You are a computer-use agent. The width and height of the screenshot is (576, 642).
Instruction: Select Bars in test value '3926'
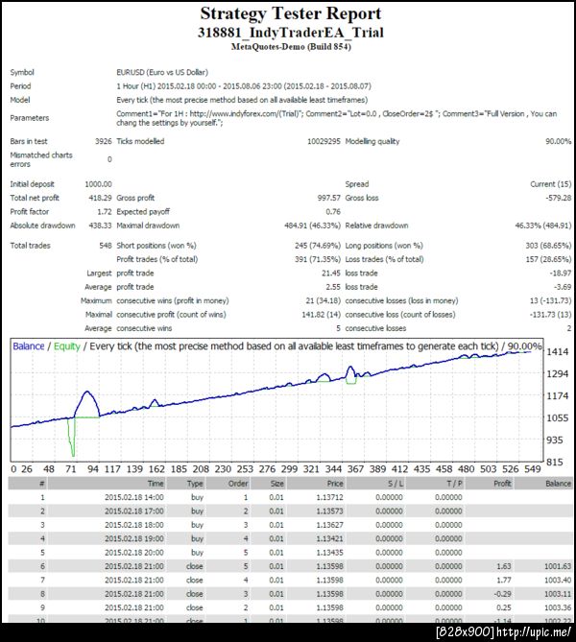coord(104,141)
